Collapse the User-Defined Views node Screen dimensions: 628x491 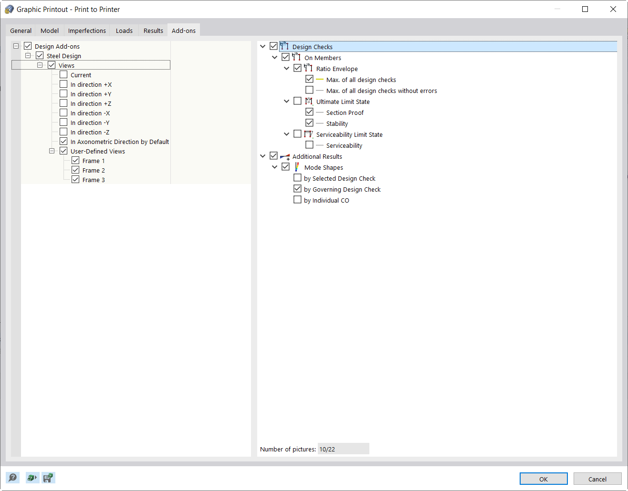pos(52,151)
